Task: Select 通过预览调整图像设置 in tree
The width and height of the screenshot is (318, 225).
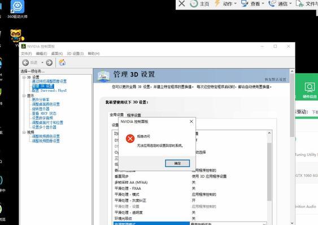Action: tap(49, 82)
